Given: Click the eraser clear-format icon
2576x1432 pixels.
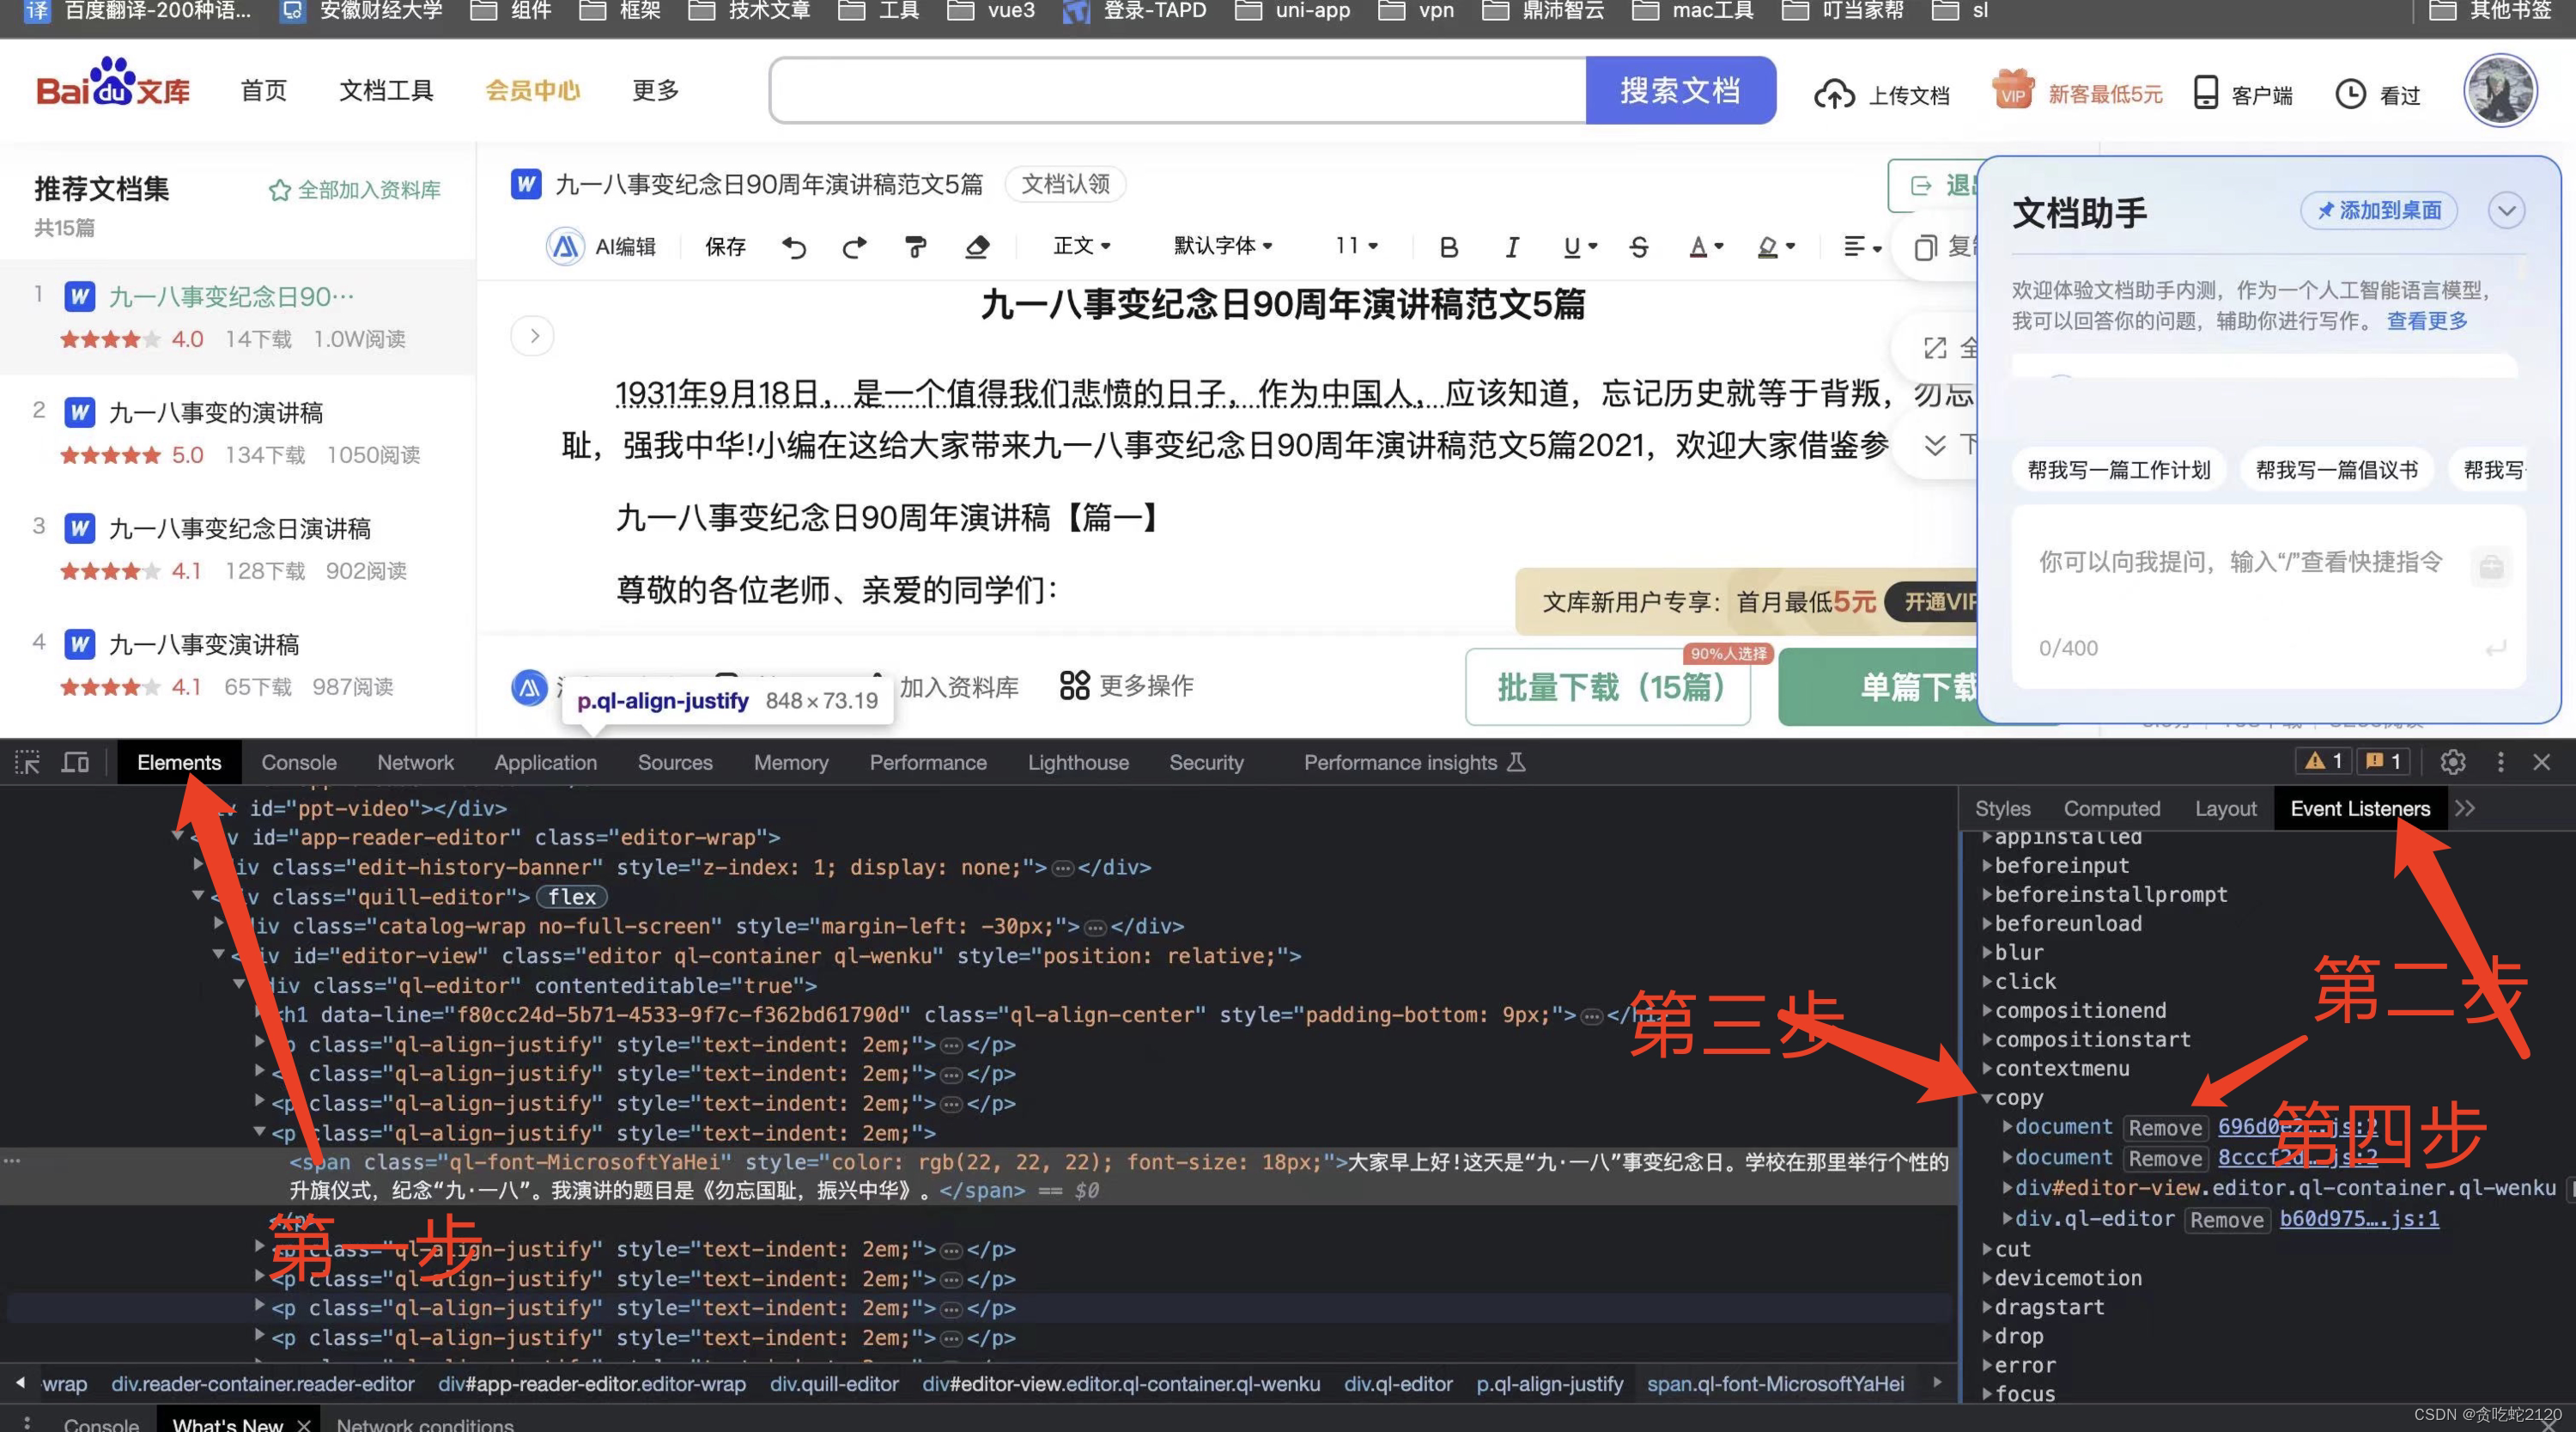Looking at the screenshot, I should [x=977, y=247].
